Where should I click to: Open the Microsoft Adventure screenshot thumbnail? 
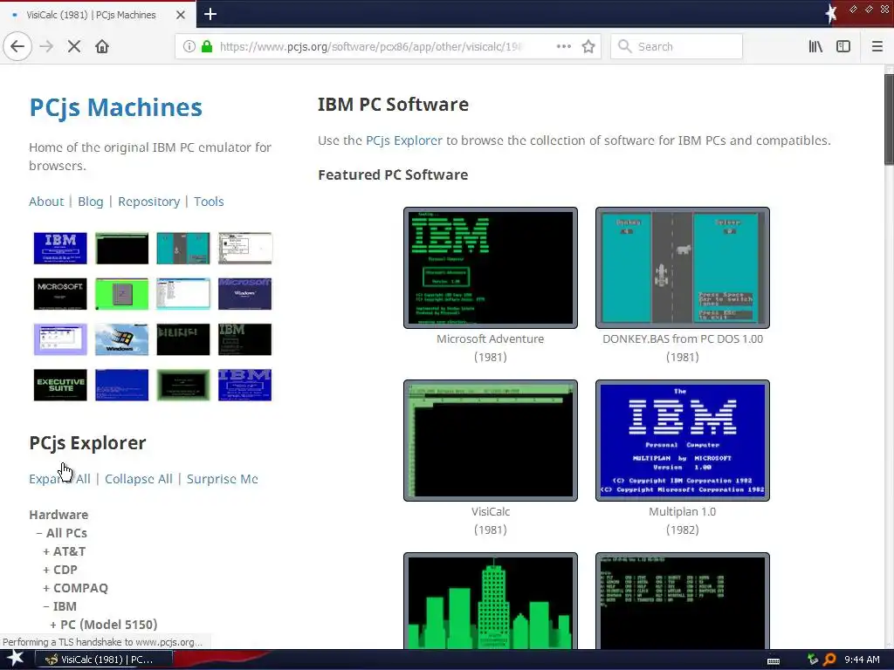click(491, 268)
